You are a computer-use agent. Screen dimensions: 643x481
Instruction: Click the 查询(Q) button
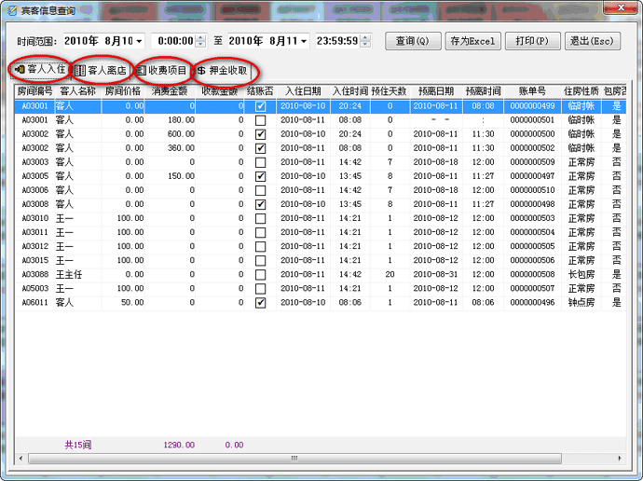[x=412, y=41]
